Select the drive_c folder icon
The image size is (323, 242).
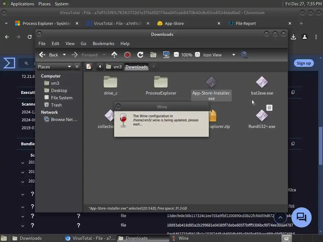[x=110, y=82]
